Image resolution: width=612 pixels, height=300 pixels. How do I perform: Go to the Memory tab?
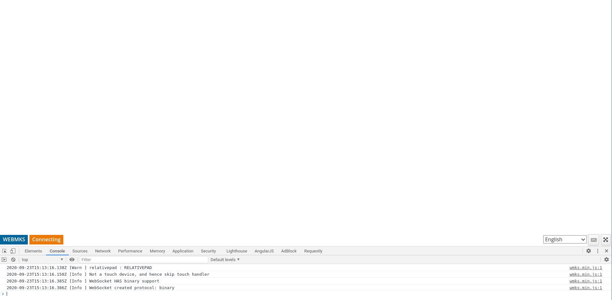click(157, 251)
